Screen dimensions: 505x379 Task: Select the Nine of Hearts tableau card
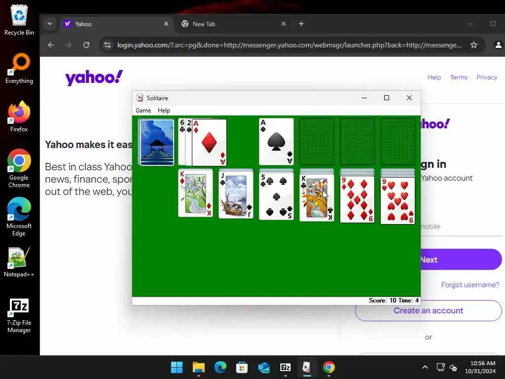pyautogui.click(x=398, y=201)
